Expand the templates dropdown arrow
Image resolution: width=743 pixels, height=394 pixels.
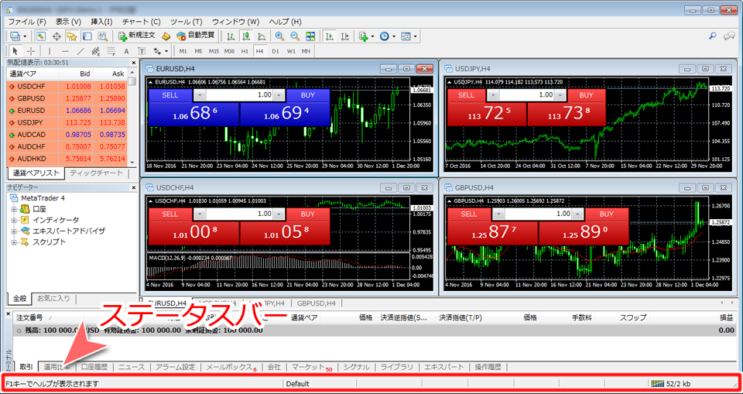415,36
